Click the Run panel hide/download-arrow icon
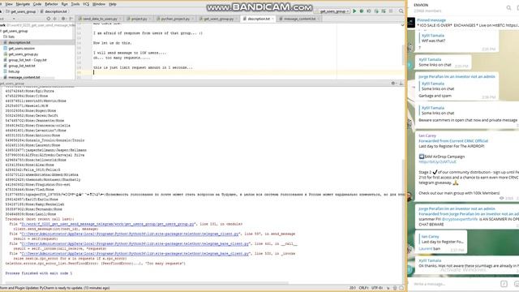Viewport: 519px width, 292px height. coord(401,83)
